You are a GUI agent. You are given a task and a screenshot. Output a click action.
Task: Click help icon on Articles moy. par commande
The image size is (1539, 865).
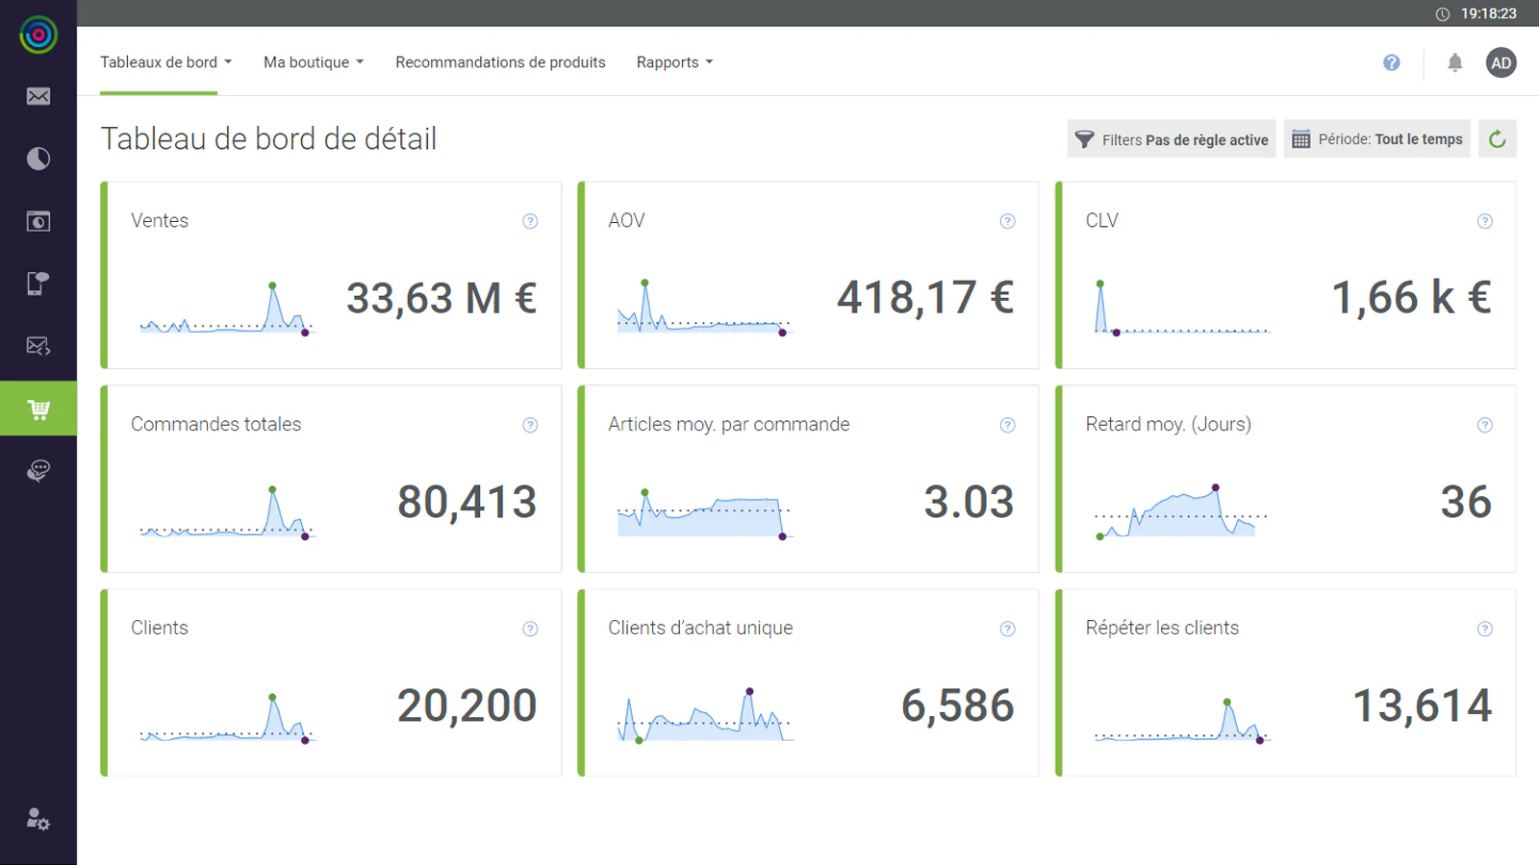tap(1007, 425)
